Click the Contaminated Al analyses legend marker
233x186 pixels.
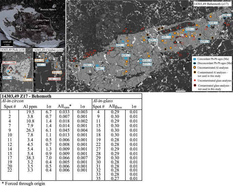pos(195,72)
